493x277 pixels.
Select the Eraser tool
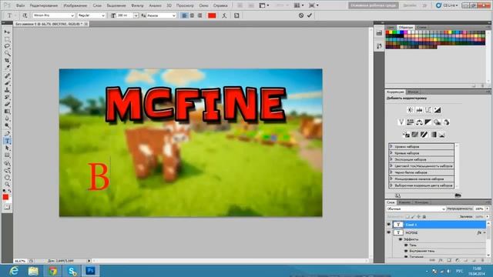7,105
